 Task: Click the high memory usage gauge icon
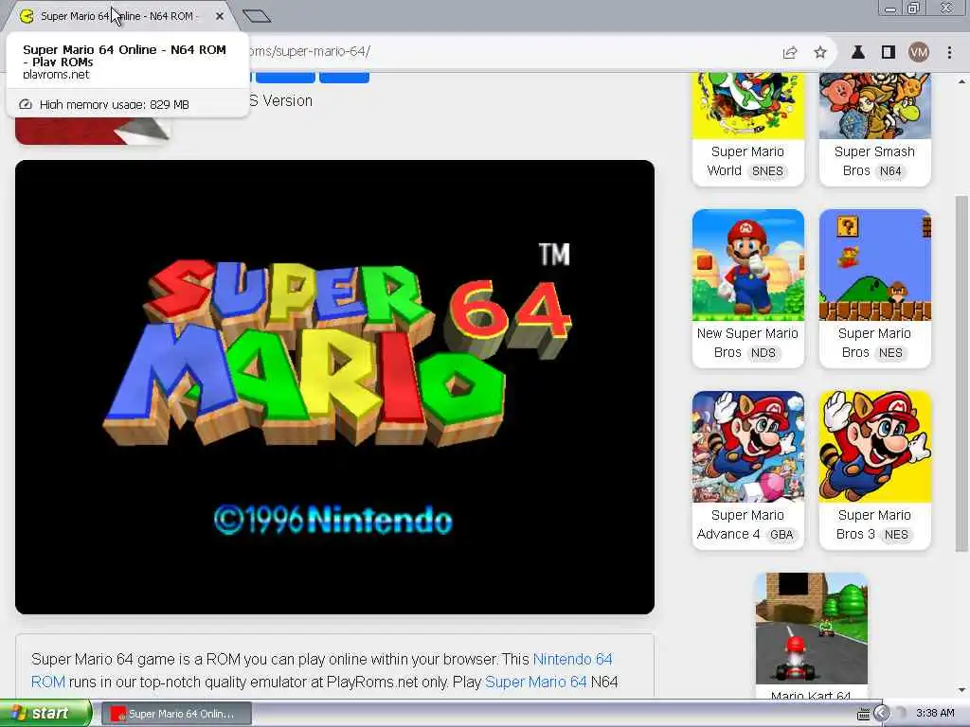(26, 104)
